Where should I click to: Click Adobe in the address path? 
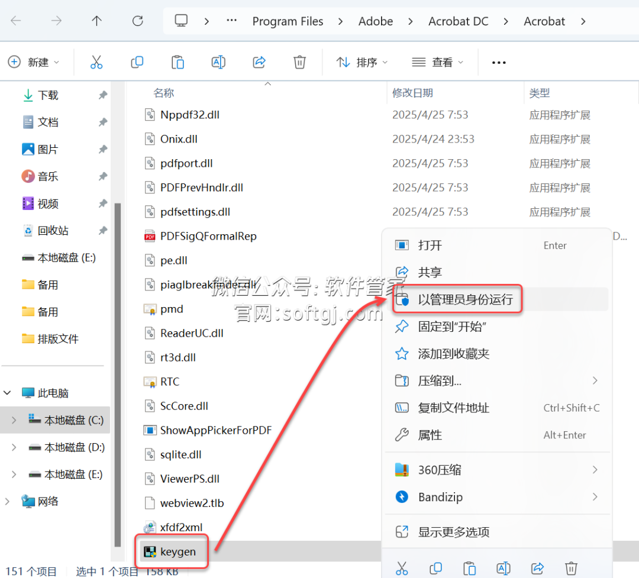click(376, 21)
